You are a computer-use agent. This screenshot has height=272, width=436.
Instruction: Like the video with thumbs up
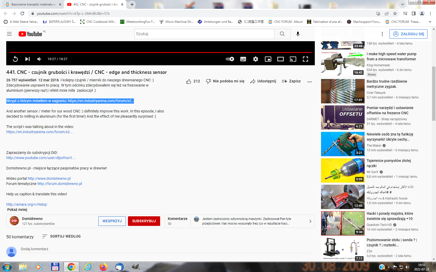[193, 81]
